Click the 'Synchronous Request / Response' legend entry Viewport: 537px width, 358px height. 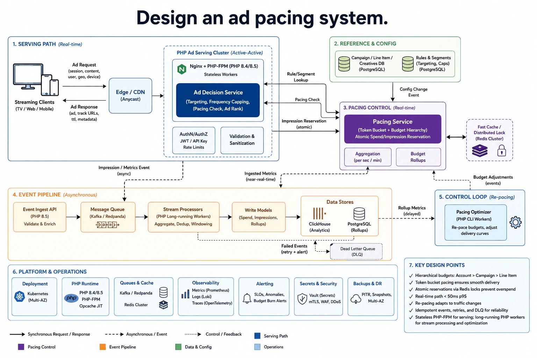50,334
